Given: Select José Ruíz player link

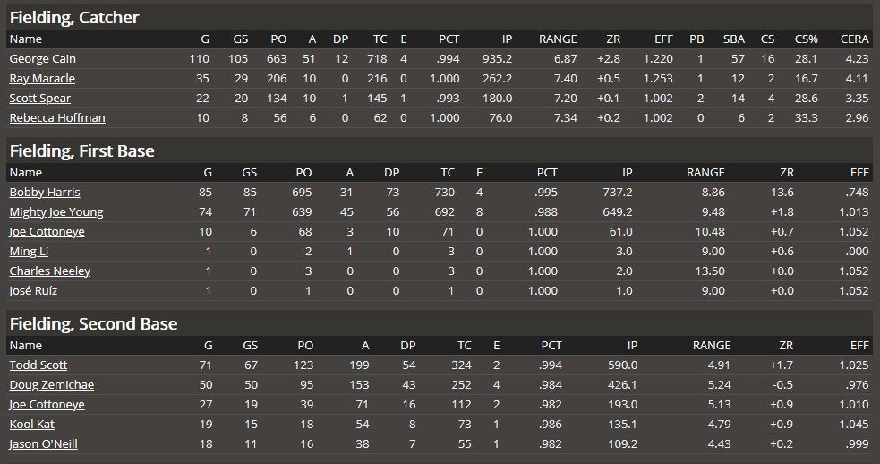Looking at the screenshot, I should pos(33,291).
